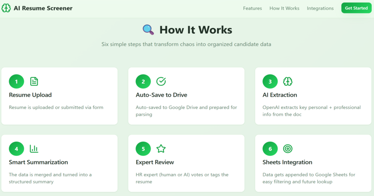The image size is (374, 196).
Task: Click the magnifying glass icon beside heading
Action: [148, 30]
